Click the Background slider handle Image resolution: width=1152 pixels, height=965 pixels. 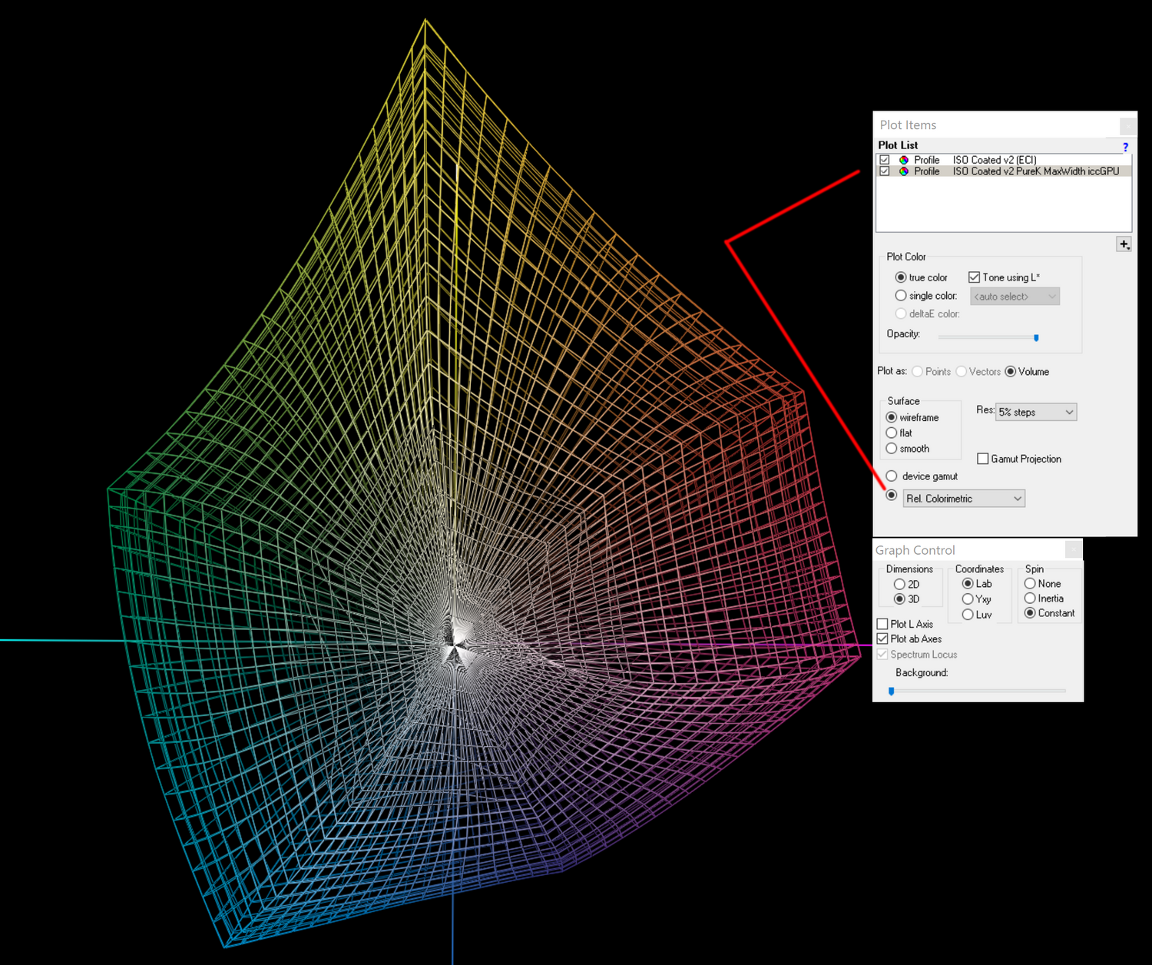(x=892, y=691)
